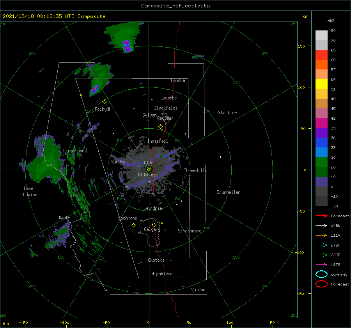Click the green 22JP arrow in legend
This screenshot has height=328, width=351.
tap(321, 255)
